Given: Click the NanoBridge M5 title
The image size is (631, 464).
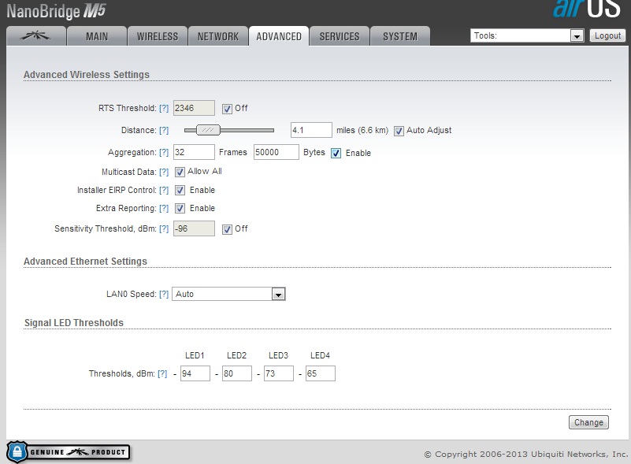Looking at the screenshot, I should coord(56,11).
